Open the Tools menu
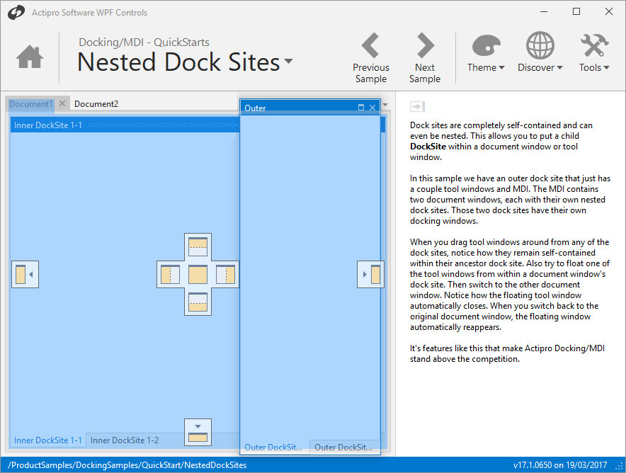Viewport: 626px width, 473px height. (593, 54)
